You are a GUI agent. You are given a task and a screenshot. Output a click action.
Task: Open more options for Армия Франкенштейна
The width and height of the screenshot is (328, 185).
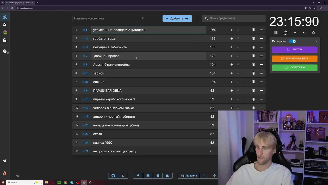coord(261,64)
